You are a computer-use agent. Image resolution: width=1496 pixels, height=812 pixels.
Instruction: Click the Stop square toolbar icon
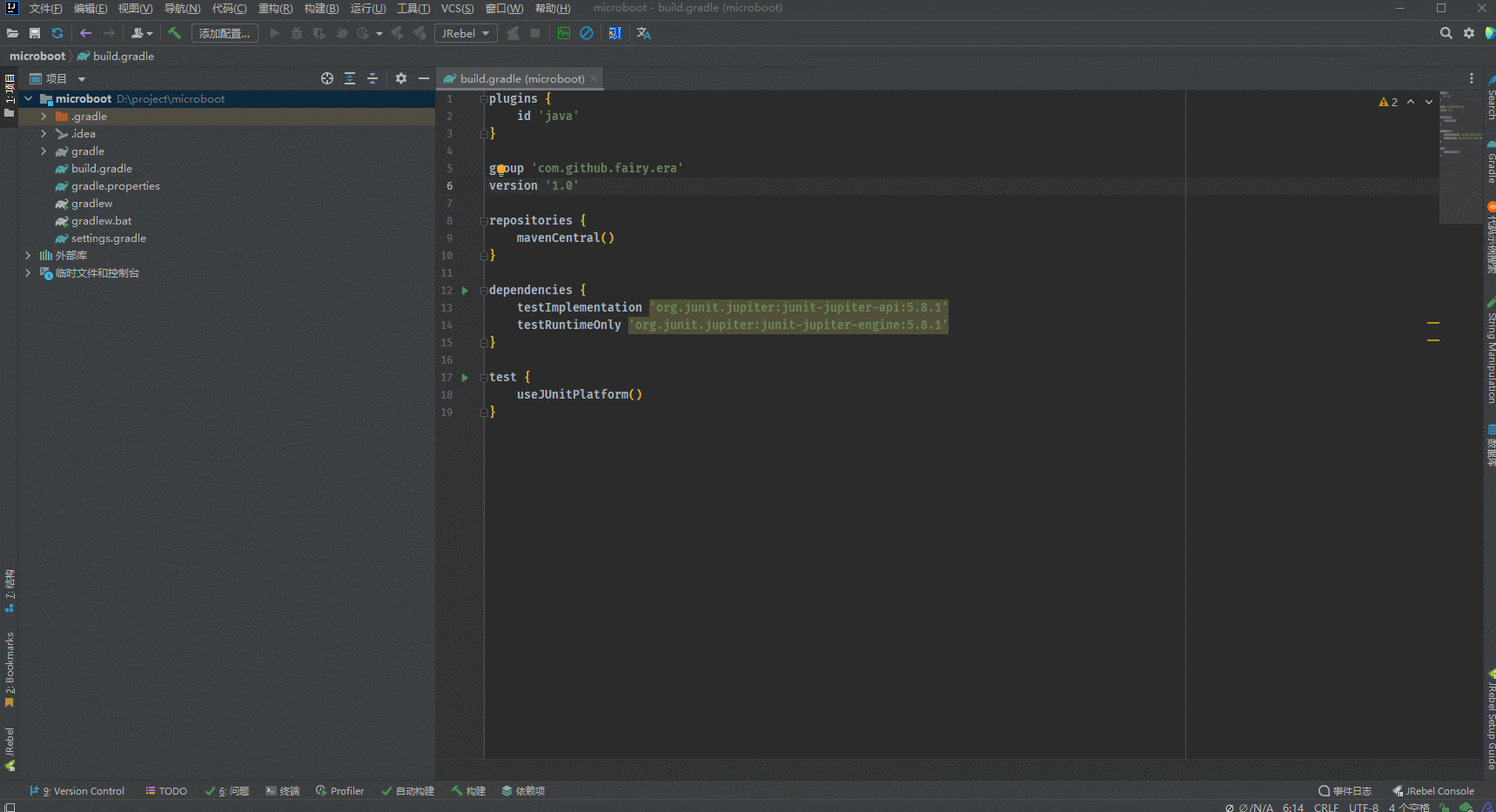tap(535, 33)
